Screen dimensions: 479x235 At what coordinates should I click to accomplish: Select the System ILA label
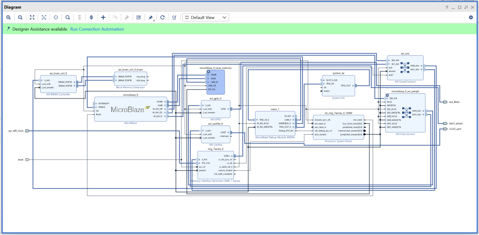coord(338,98)
